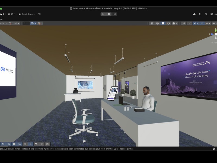Open the debug draw mode bug icon
Screen dimensions: 217x163
(x=174, y=23)
